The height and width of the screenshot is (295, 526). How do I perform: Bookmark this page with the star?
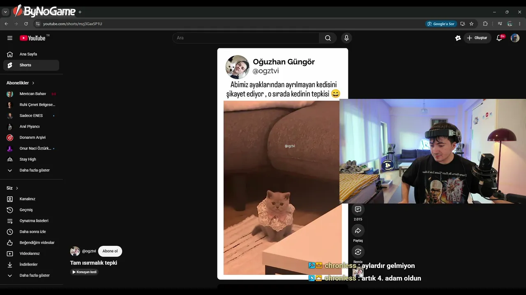coord(471,24)
